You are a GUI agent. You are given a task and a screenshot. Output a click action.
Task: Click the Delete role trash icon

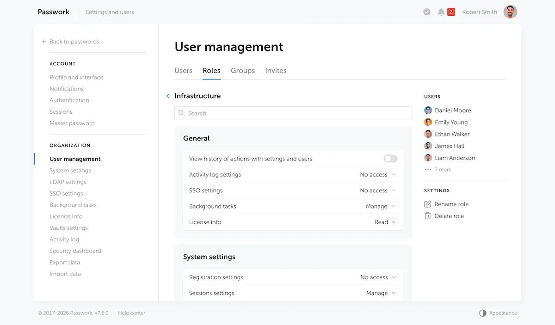coord(428,216)
